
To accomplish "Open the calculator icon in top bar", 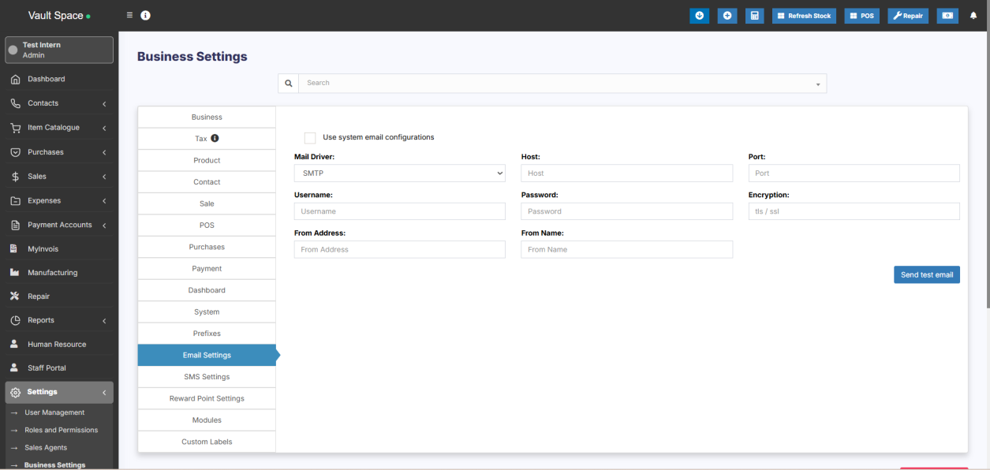I will coord(754,16).
